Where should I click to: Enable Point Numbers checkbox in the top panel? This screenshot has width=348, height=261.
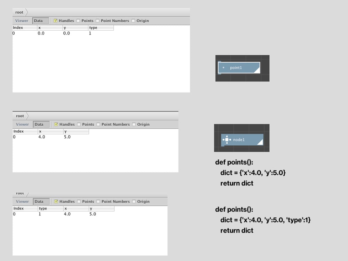97,21
